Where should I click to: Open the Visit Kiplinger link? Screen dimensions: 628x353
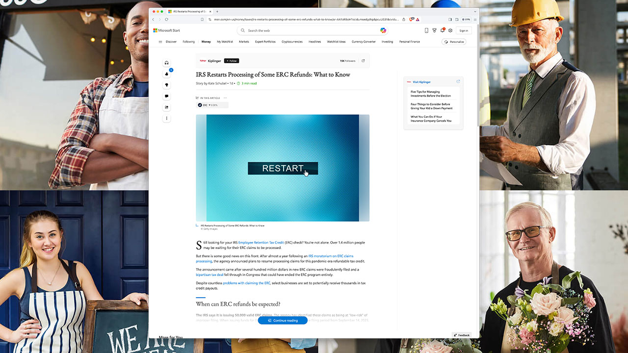421,82
